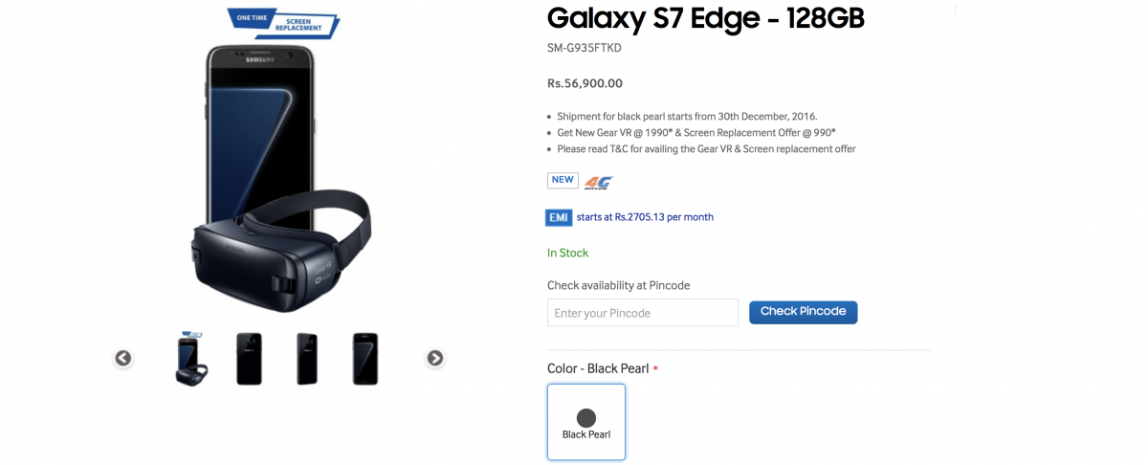
Task: Click the previous arrow in the image carousel
Action: pos(123,359)
